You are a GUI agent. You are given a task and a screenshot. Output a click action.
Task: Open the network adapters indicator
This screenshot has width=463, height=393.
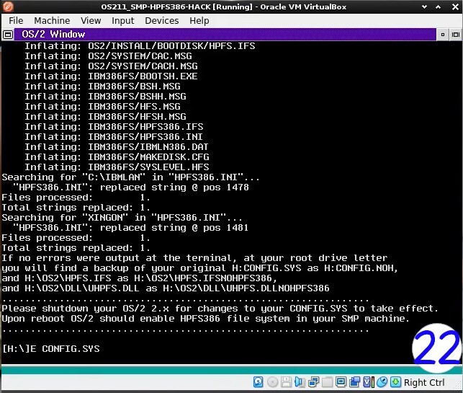(x=313, y=382)
